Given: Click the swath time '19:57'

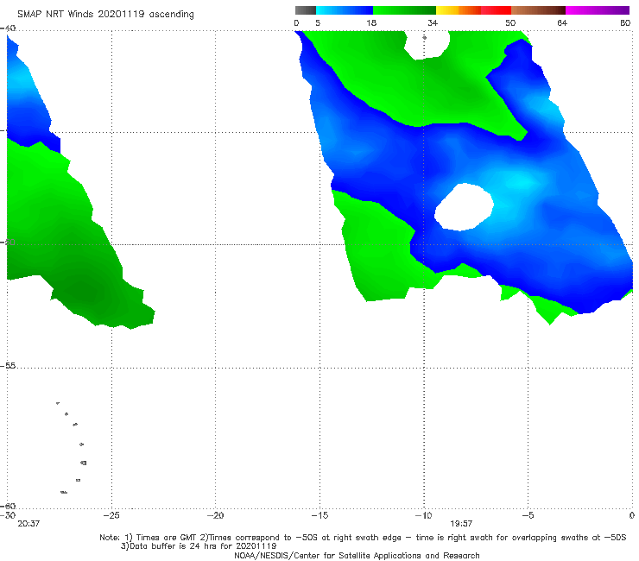Looking at the screenshot, I should pyautogui.click(x=461, y=524).
